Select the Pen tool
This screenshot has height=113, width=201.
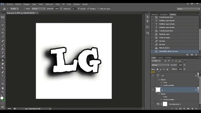(x=3, y=72)
